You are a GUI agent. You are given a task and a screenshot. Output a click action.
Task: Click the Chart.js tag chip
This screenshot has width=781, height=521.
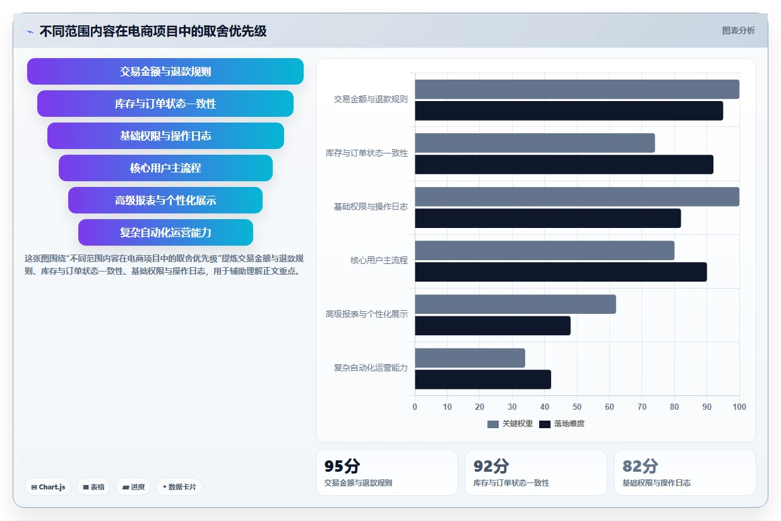[48, 487]
